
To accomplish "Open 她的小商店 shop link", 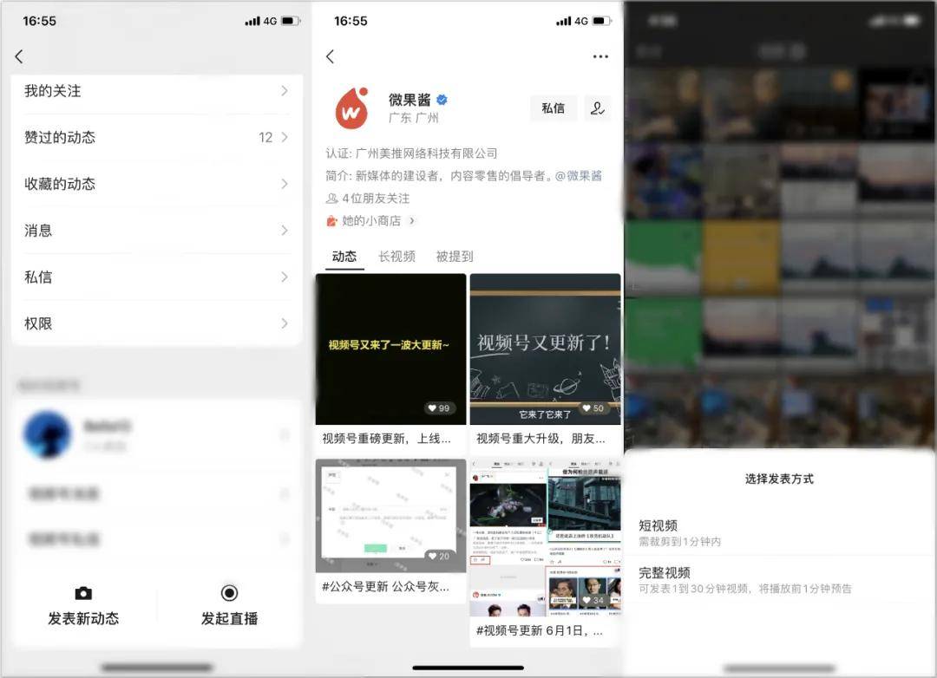I will 371,221.
